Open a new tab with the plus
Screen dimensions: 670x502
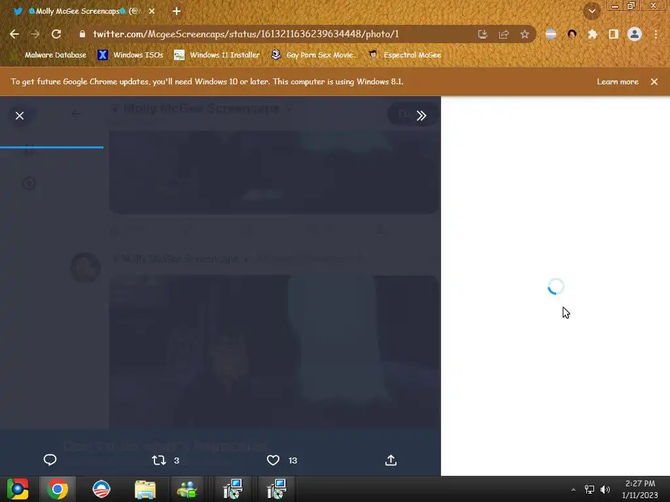click(x=177, y=12)
